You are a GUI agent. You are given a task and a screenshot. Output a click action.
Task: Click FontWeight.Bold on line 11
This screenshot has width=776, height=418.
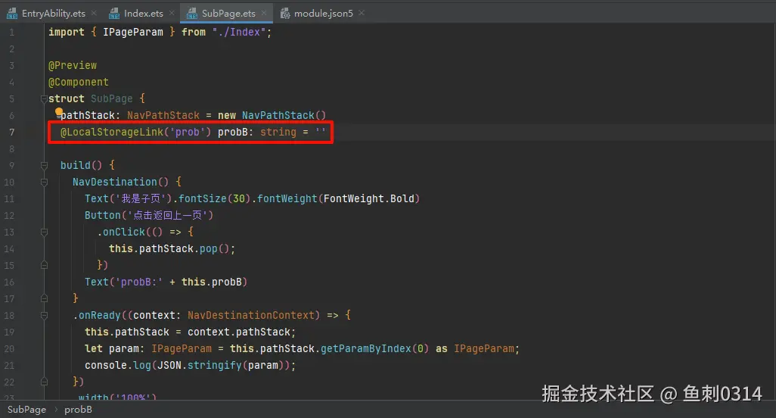pyautogui.click(x=368, y=198)
